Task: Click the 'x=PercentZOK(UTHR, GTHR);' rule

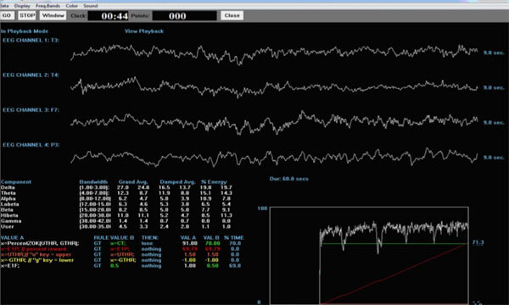Action: click(40, 243)
